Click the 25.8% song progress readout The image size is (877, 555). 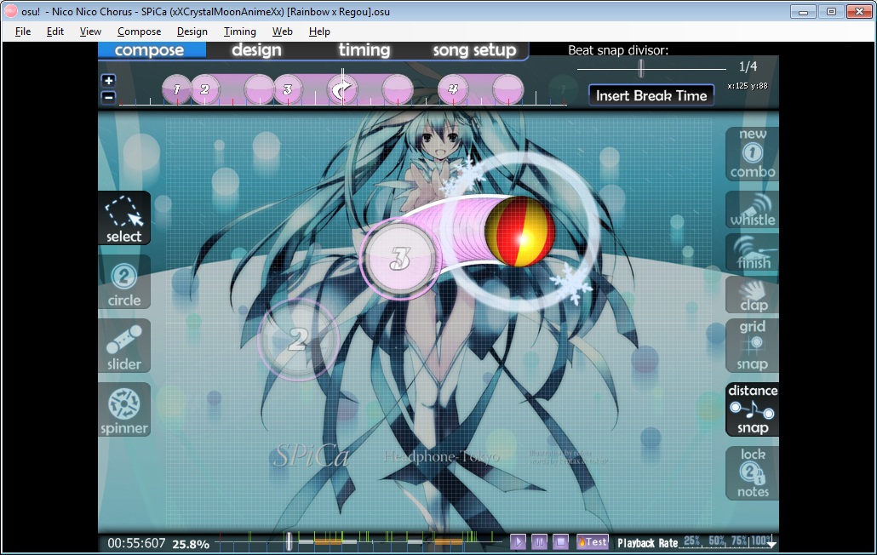pos(191,544)
